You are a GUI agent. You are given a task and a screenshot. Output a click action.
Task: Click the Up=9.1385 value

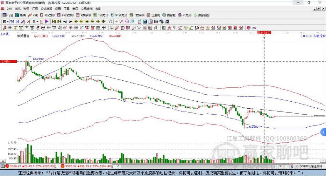tap(59, 36)
